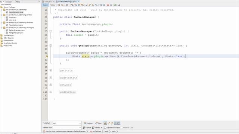
Task: Open the Back history dropdown arrow
Action: [x=65, y=5]
